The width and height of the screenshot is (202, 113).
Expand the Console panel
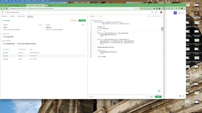pyautogui.click(x=92, y=97)
